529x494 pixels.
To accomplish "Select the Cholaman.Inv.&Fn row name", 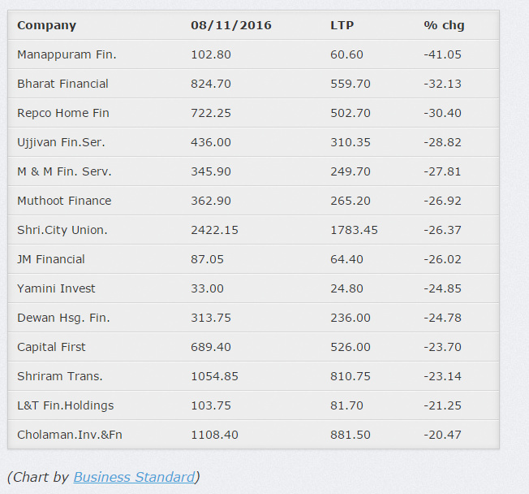I will pos(70,435).
